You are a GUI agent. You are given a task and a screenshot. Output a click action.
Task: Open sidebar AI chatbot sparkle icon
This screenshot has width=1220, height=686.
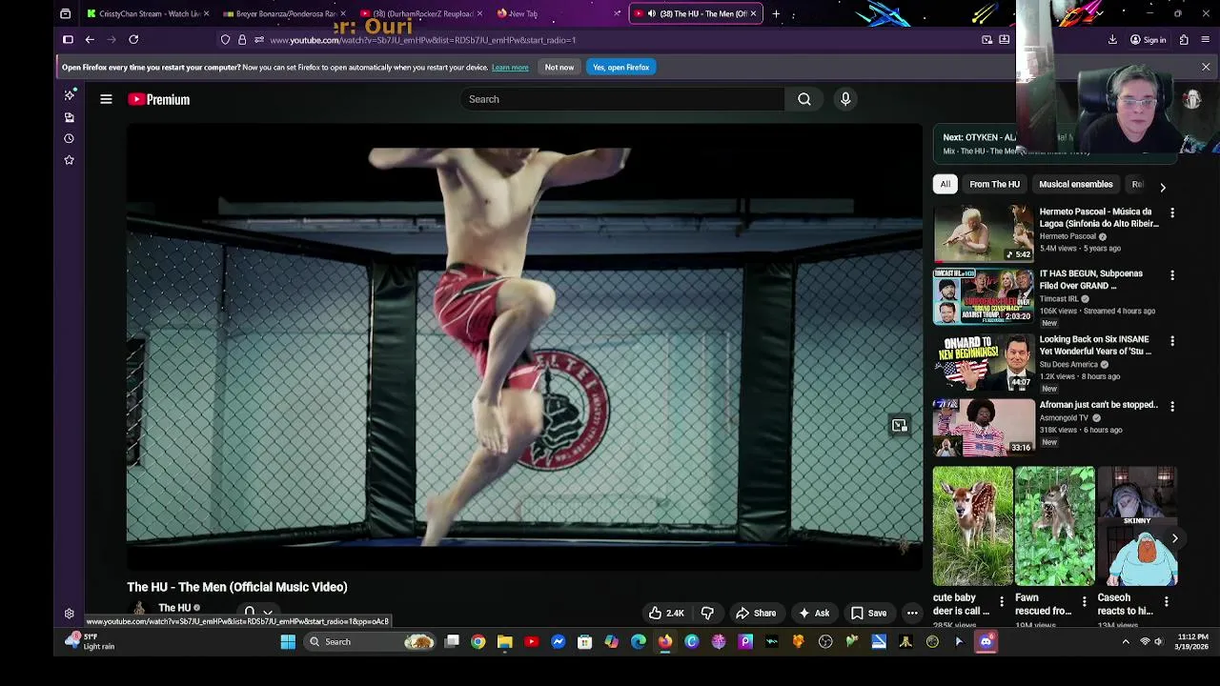tap(69, 95)
